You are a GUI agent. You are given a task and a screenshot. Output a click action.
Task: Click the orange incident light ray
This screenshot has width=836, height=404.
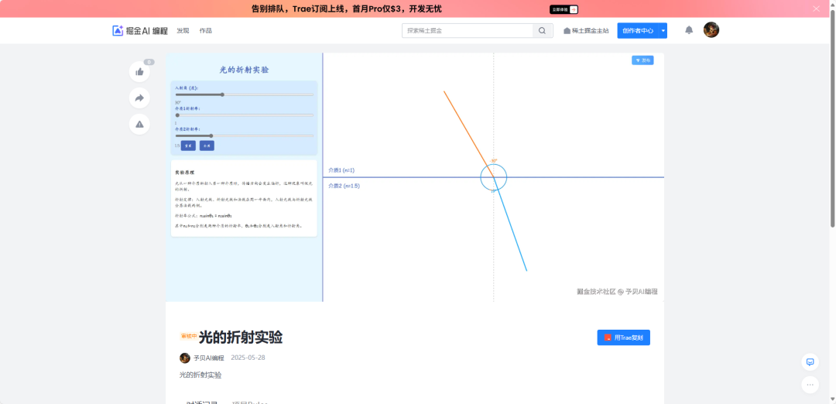468,134
